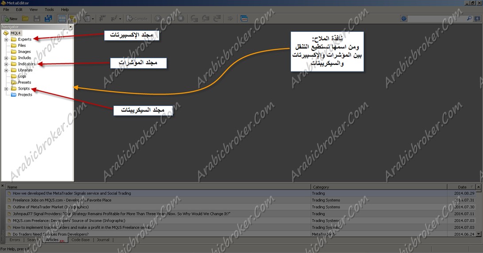Close the Navigator panel
483x253 pixels.
pyautogui.click(x=70, y=26)
